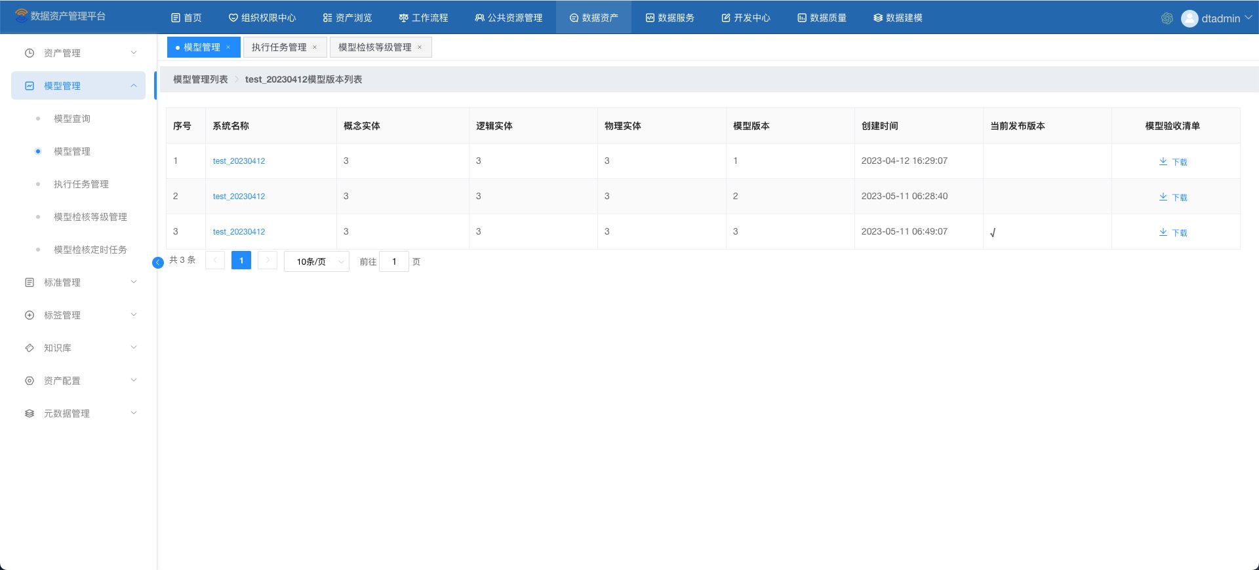The width and height of the screenshot is (1259, 570).
Task: Open test_20230412 link in row 2
Action: [x=239, y=197]
